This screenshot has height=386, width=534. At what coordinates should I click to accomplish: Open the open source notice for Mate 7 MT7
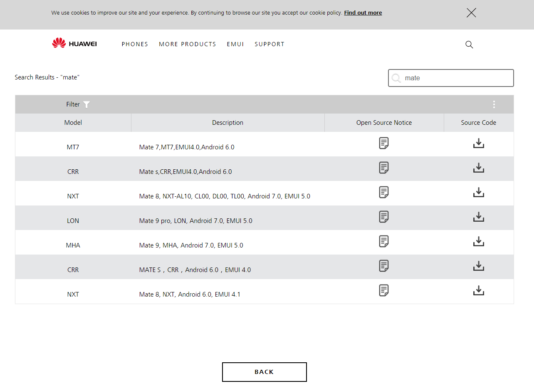point(384,143)
